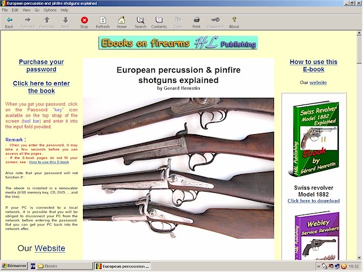
Task: Open the View menu
Action: click(27, 10)
